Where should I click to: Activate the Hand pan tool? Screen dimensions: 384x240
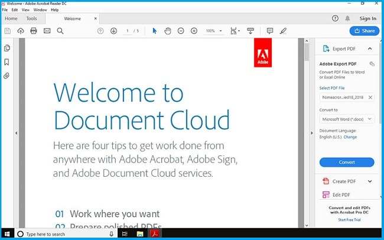click(168, 31)
